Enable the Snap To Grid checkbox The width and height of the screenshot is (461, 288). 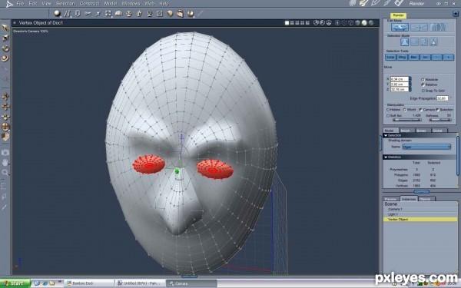pyautogui.click(x=423, y=91)
